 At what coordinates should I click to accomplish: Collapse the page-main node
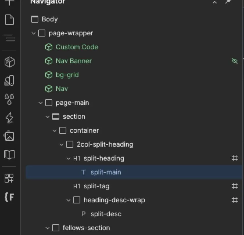tap(40, 103)
